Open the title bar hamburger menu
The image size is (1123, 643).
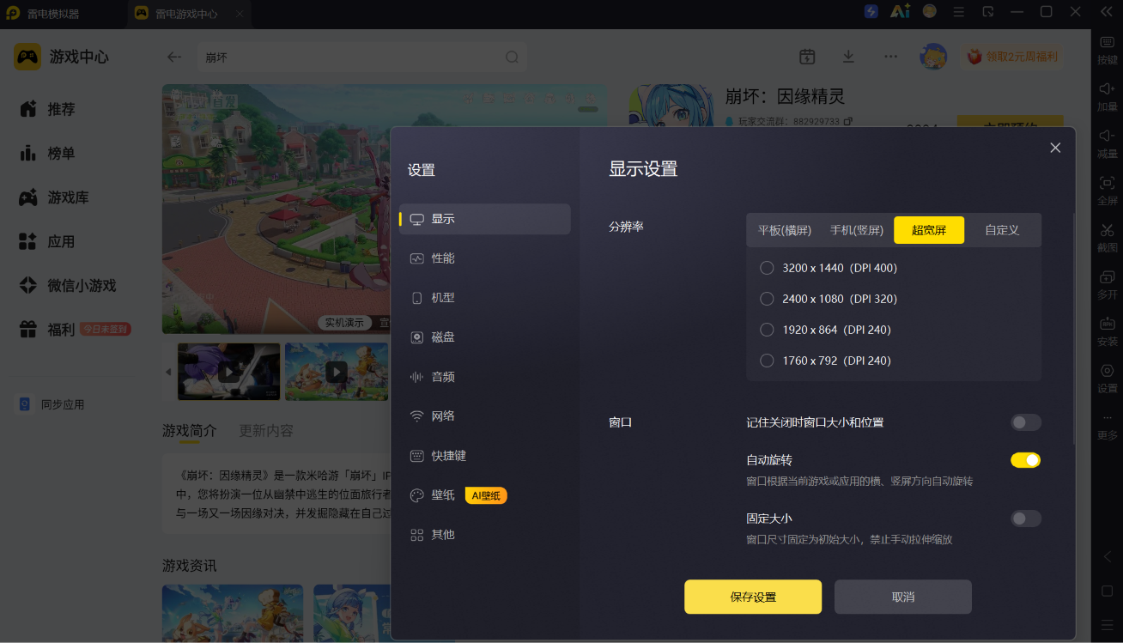pyautogui.click(x=959, y=12)
